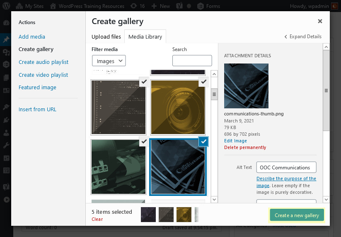Click media grid scroll up arrow
This screenshot has width=341, height=237.
tap(214, 74)
